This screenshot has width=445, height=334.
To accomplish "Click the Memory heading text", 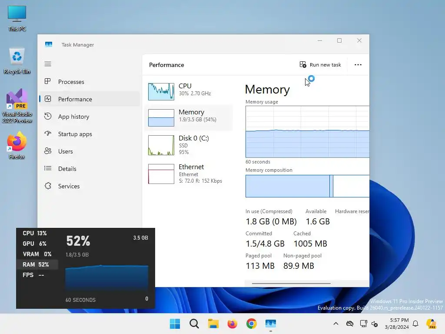I will coord(267,90).
